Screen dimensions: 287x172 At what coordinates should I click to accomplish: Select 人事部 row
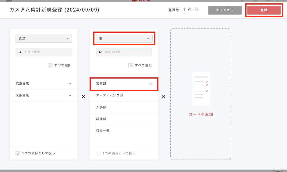tap(124, 107)
